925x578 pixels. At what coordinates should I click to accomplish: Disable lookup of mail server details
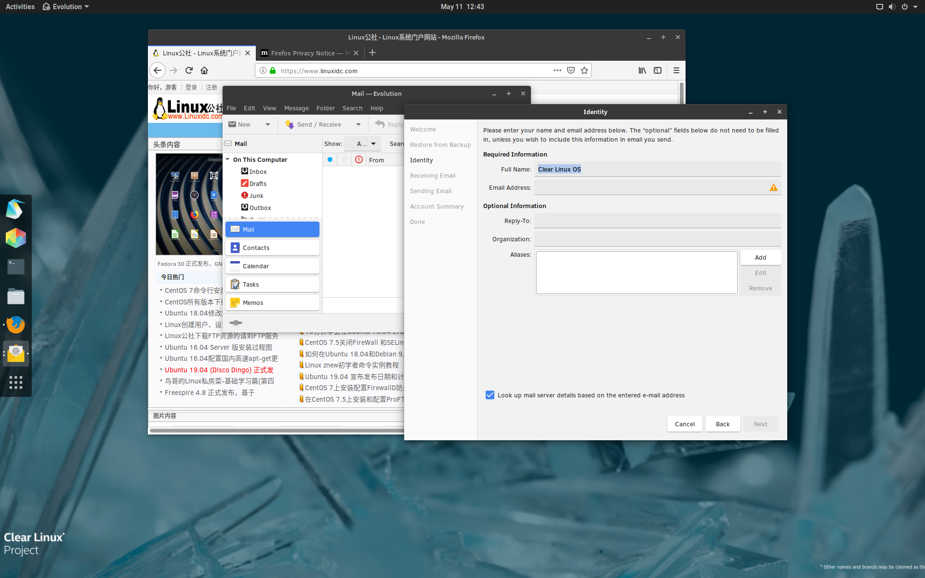490,395
